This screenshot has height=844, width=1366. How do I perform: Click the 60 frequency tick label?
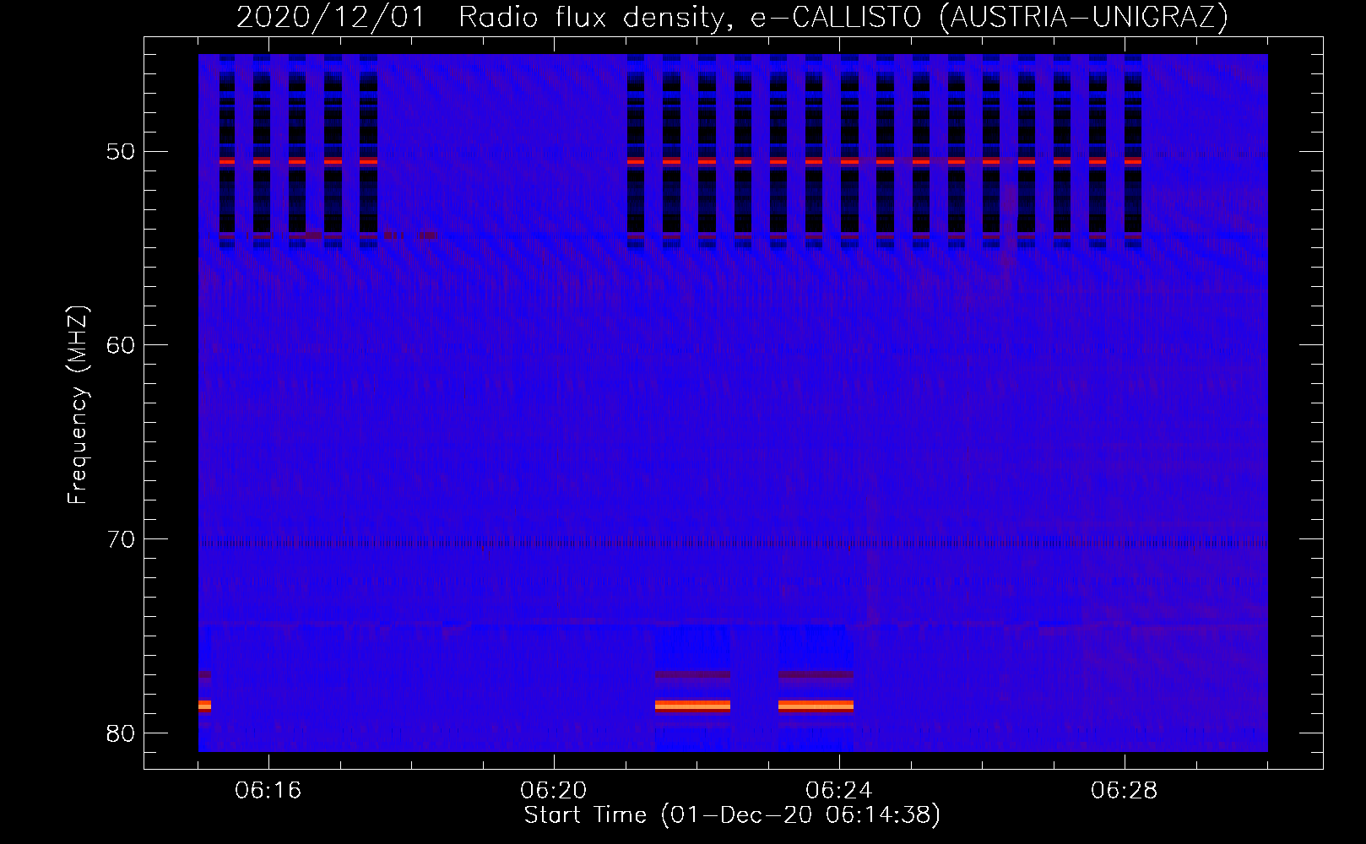tap(119, 345)
